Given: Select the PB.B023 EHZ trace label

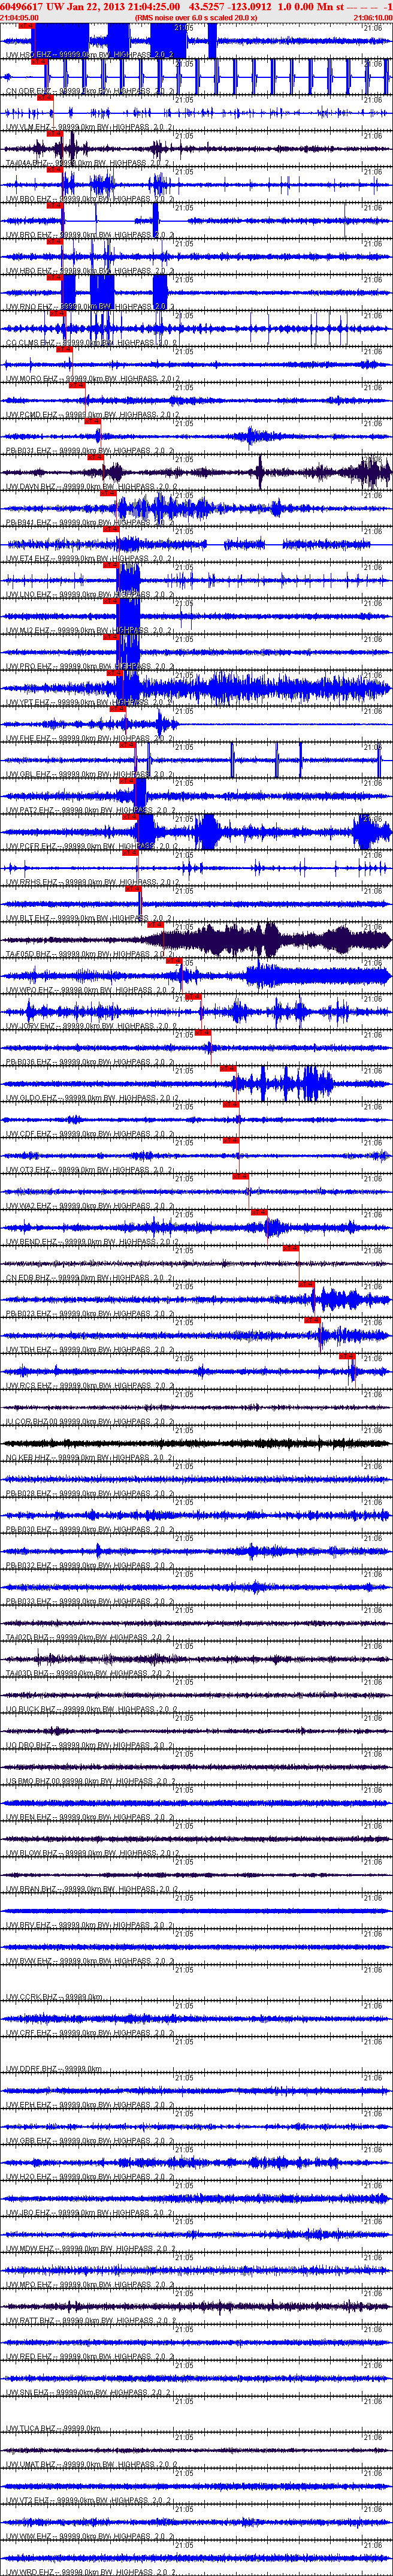Looking at the screenshot, I should [x=90, y=1315].
